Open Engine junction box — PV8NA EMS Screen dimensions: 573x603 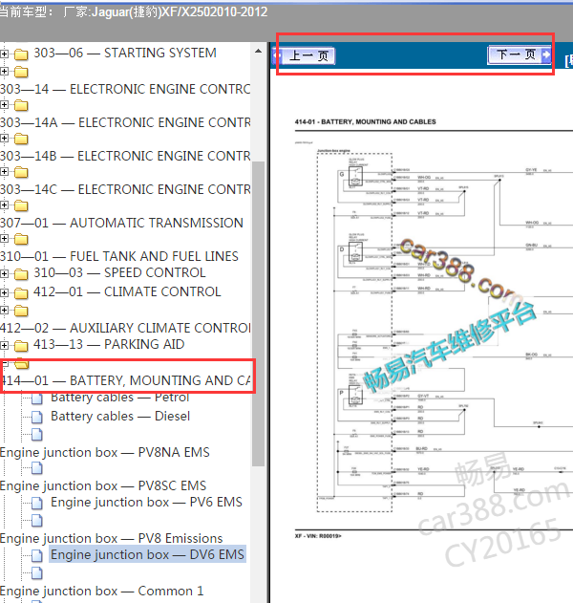click(x=105, y=452)
